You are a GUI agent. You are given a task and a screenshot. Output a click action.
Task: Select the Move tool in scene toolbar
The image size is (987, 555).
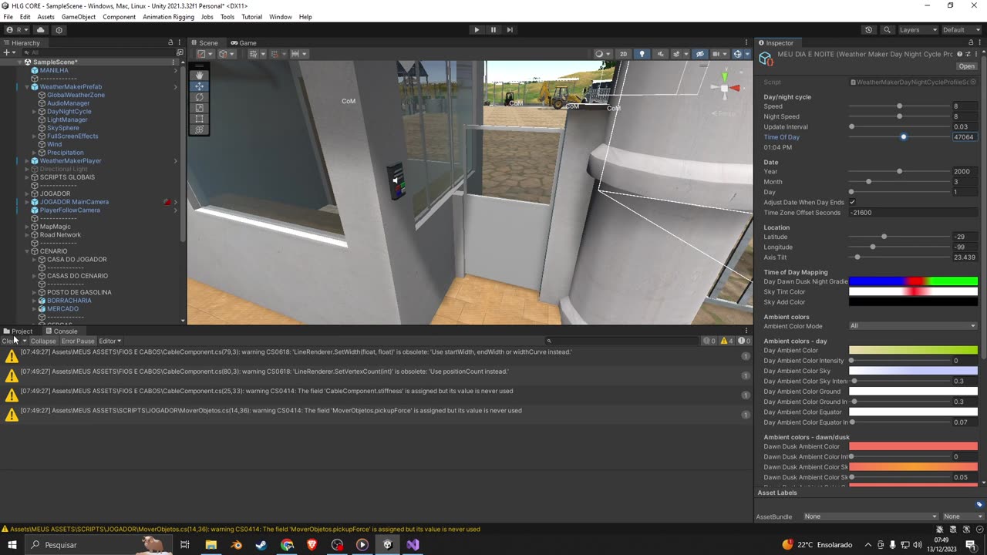[x=200, y=86]
